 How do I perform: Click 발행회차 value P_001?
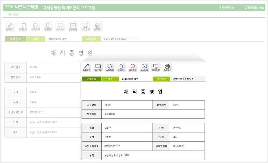[x=176, y=105]
